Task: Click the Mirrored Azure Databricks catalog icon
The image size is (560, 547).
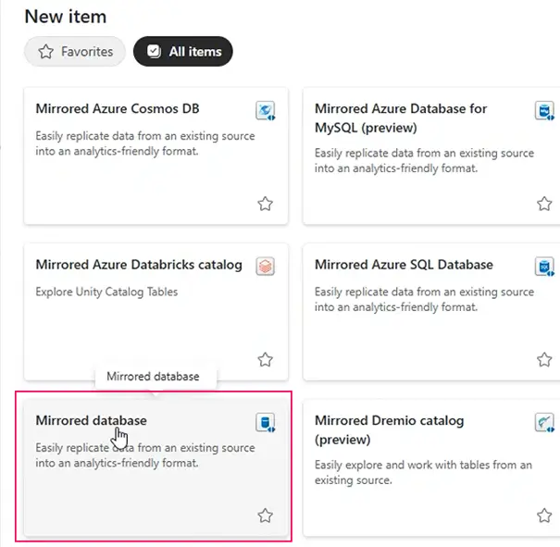Action: (266, 267)
